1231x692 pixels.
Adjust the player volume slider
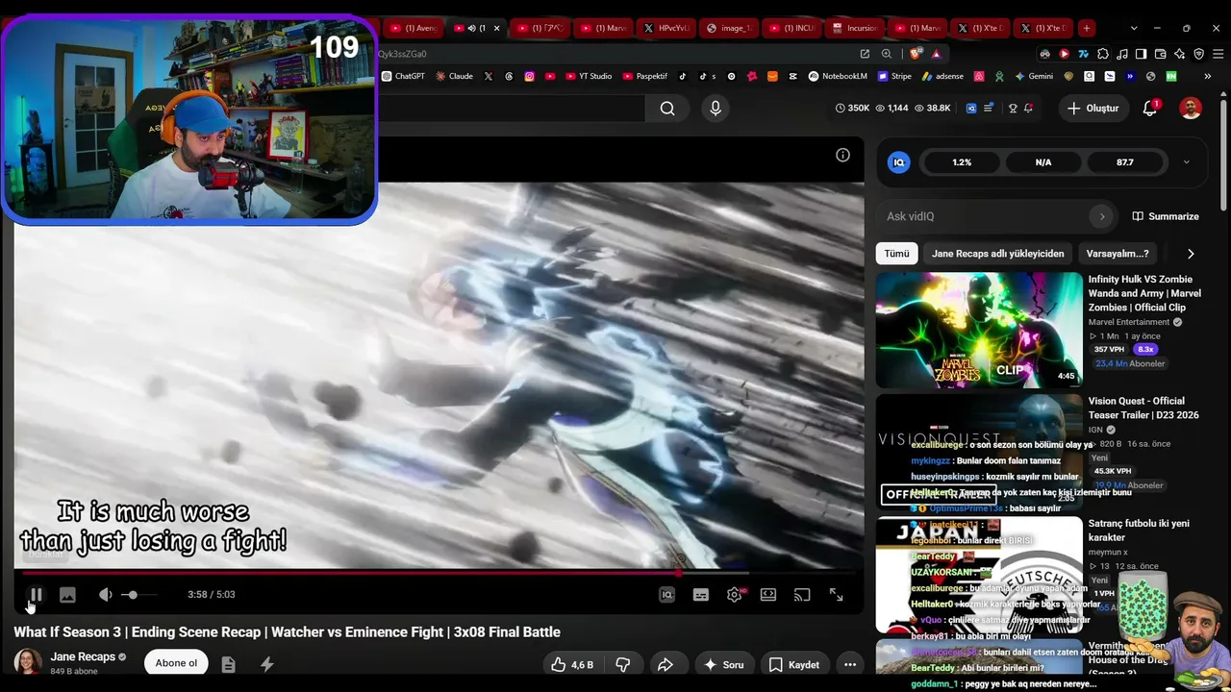pos(139,595)
